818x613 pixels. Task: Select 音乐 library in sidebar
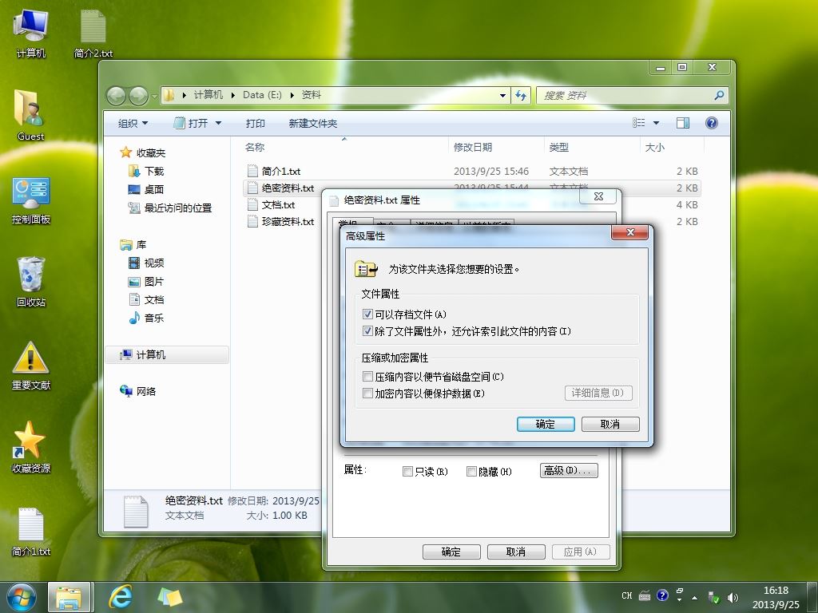click(146, 318)
